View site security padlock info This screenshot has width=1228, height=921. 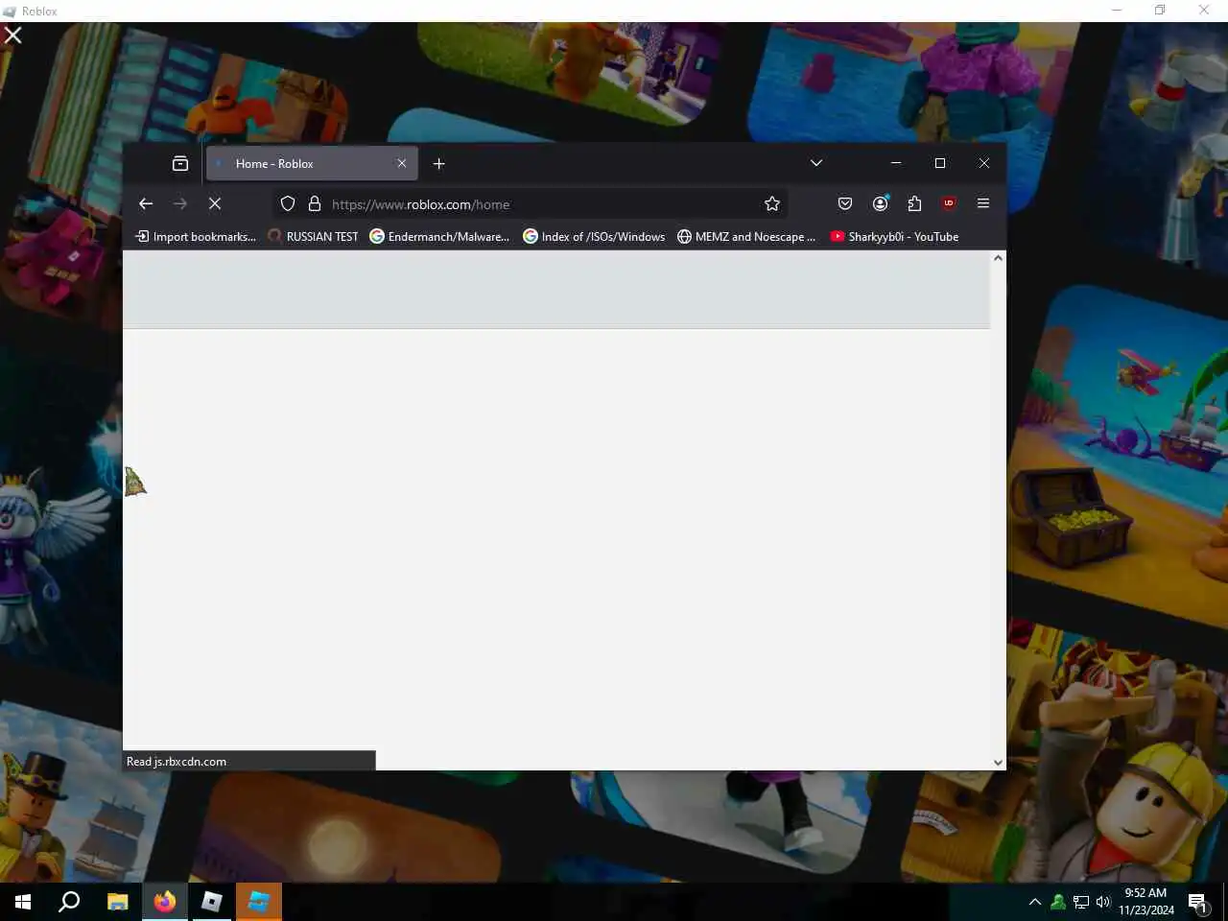(314, 204)
